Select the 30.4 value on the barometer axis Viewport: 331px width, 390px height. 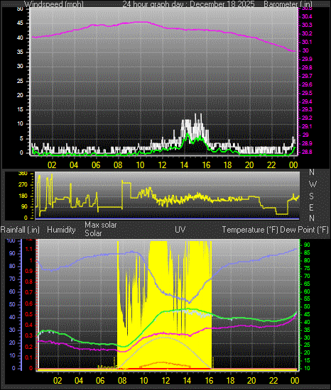click(307, 16)
